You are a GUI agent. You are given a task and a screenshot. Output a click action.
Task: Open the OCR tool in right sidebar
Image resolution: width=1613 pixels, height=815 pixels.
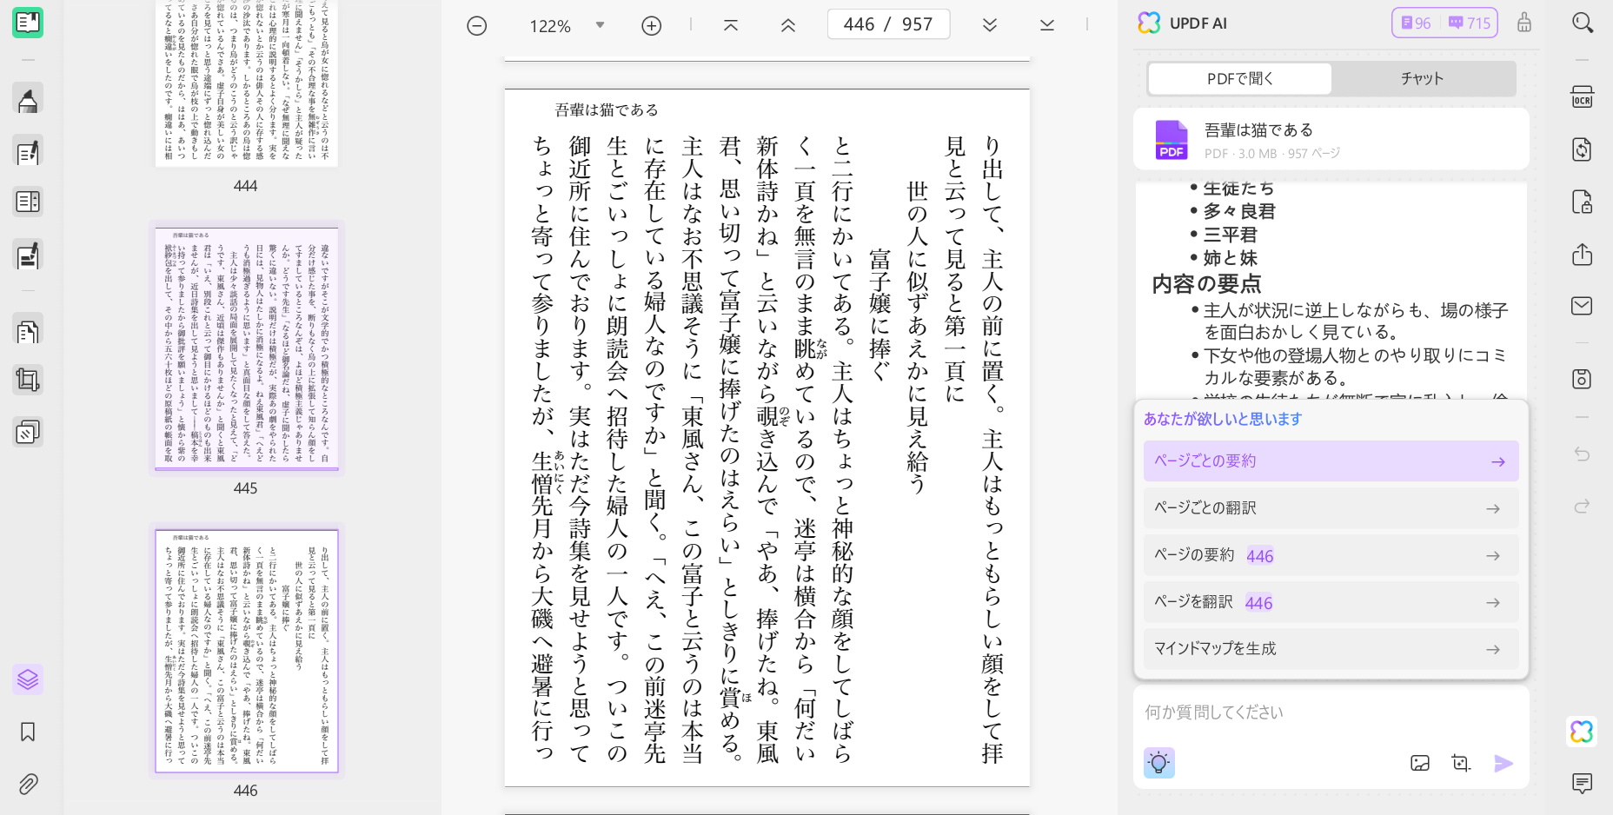(1582, 96)
